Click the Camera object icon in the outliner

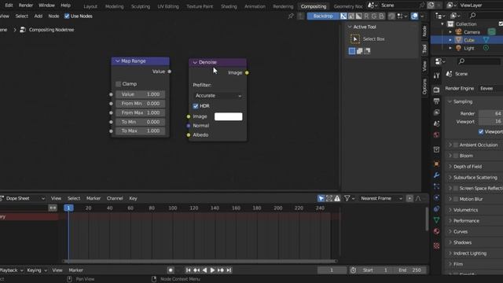(x=458, y=31)
